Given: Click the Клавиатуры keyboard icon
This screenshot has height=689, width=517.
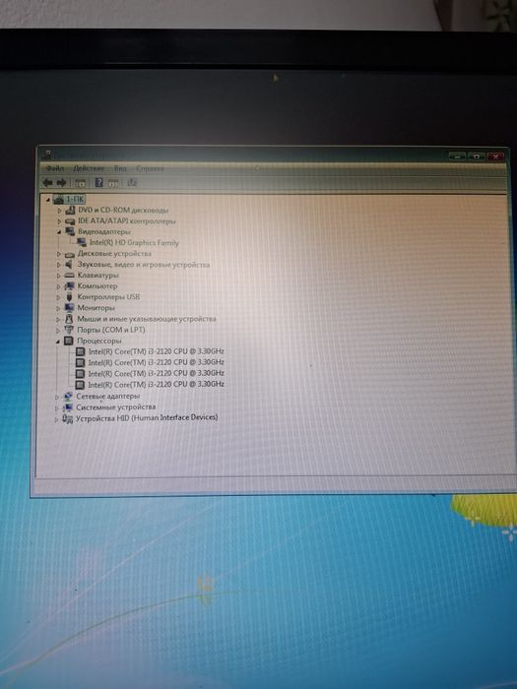Looking at the screenshot, I should pyautogui.click(x=70, y=276).
